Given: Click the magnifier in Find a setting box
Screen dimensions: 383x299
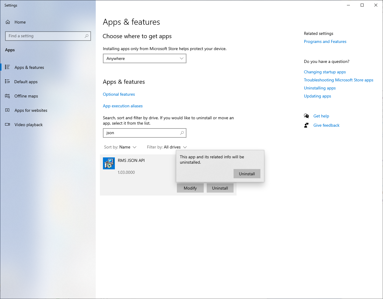Looking at the screenshot, I should pos(87,36).
